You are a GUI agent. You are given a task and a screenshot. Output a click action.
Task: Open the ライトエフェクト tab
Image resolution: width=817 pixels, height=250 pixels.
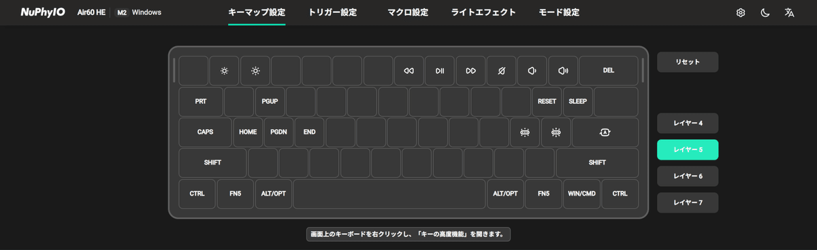click(483, 12)
